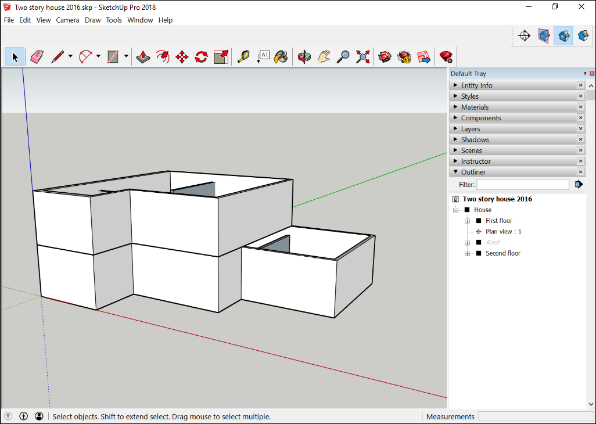
Task: Open the Extension Warehouse
Action: [x=404, y=57]
